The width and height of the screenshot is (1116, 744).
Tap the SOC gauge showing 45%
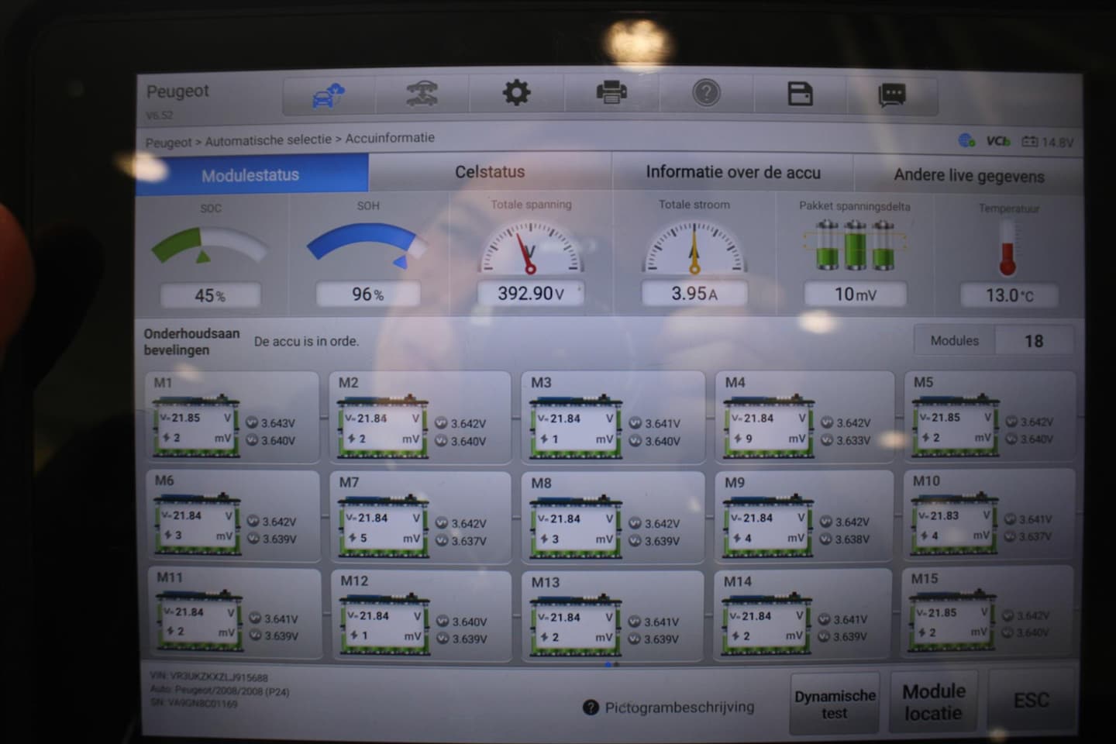(x=210, y=250)
